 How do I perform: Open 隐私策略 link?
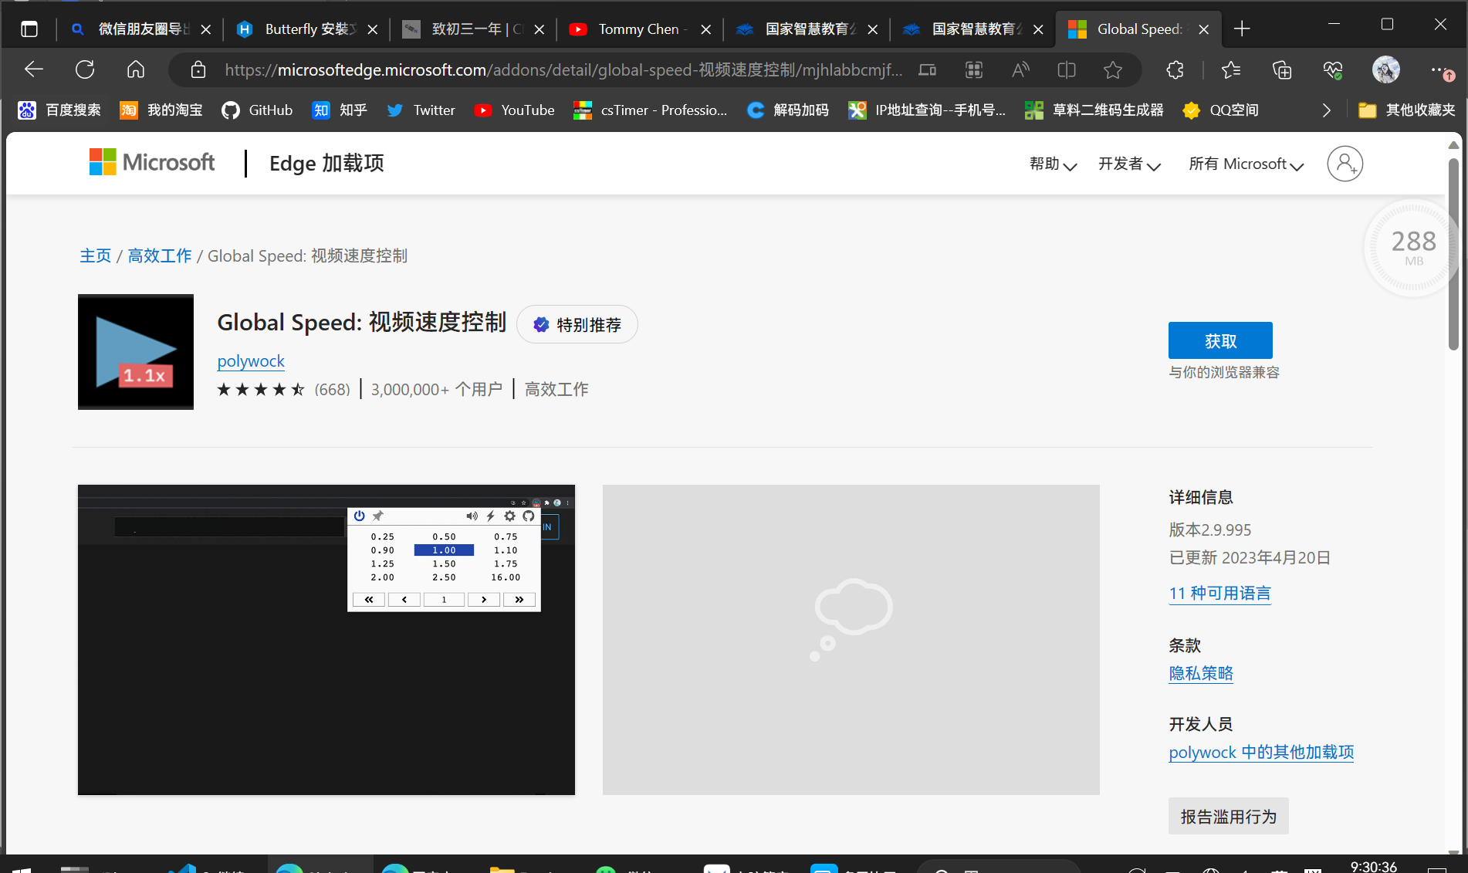click(x=1201, y=673)
